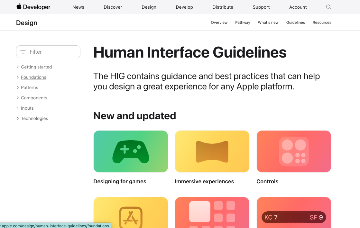The image size is (360, 228).
Task: Open the What's new tab
Action: click(x=268, y=23)
